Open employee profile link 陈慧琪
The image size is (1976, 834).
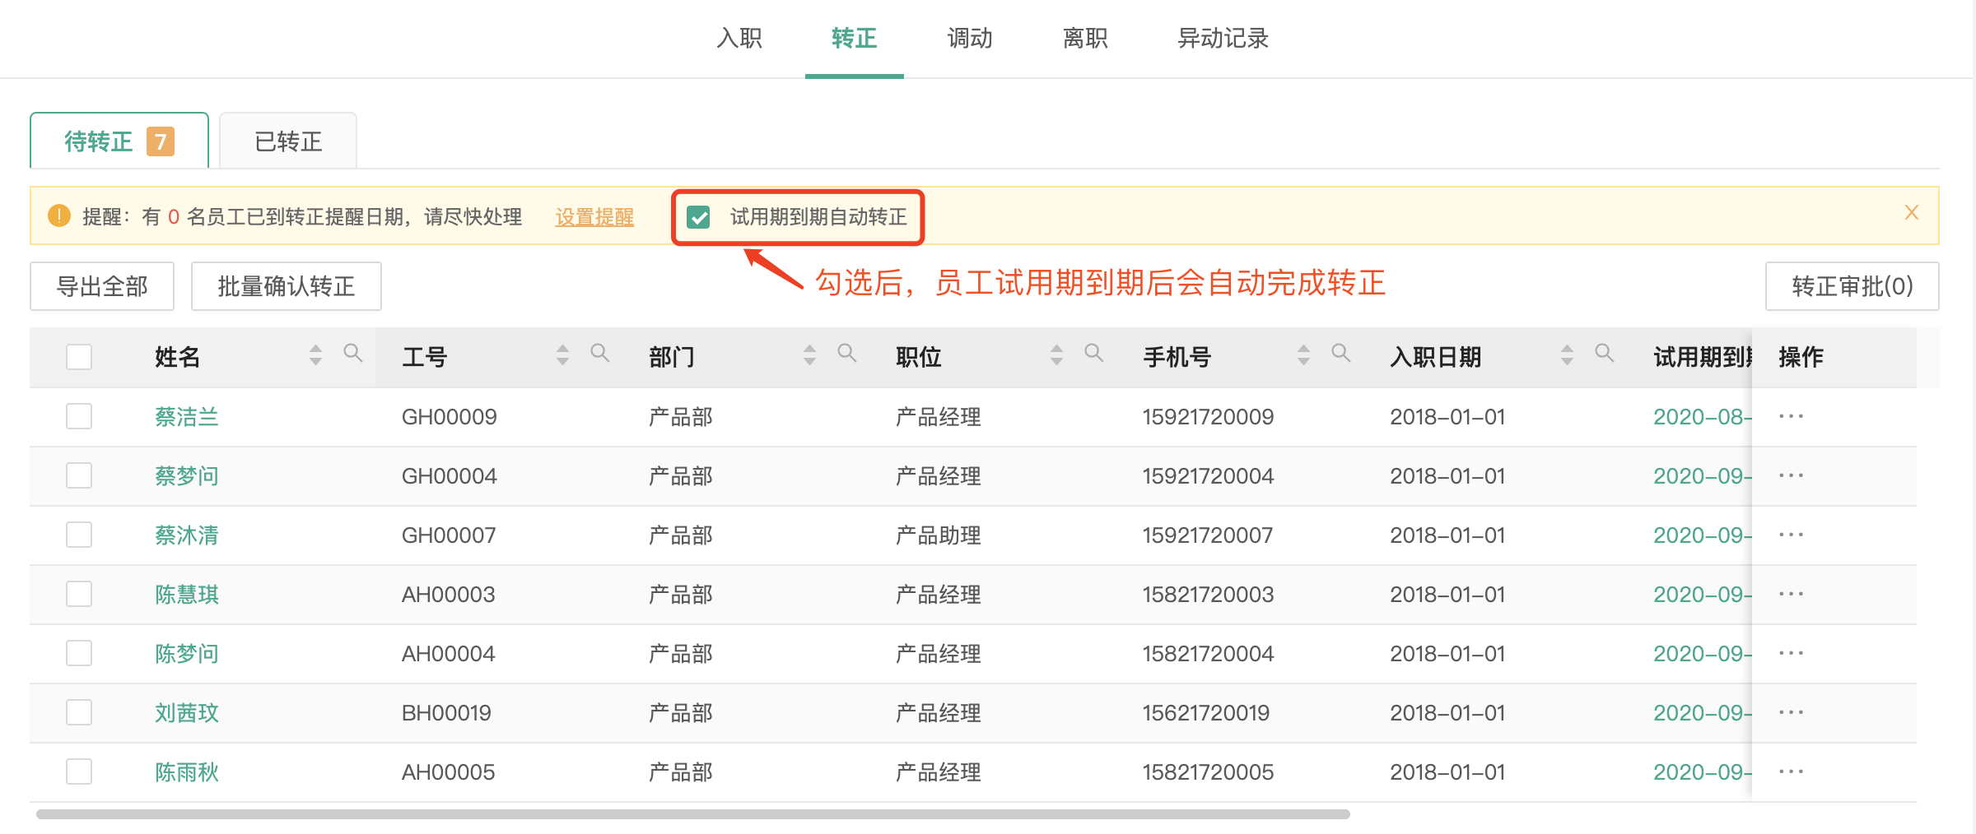coord(187,595)
